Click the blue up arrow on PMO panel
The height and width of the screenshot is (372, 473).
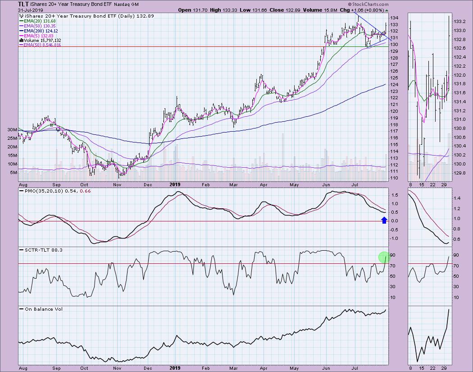tap(384, 220)
